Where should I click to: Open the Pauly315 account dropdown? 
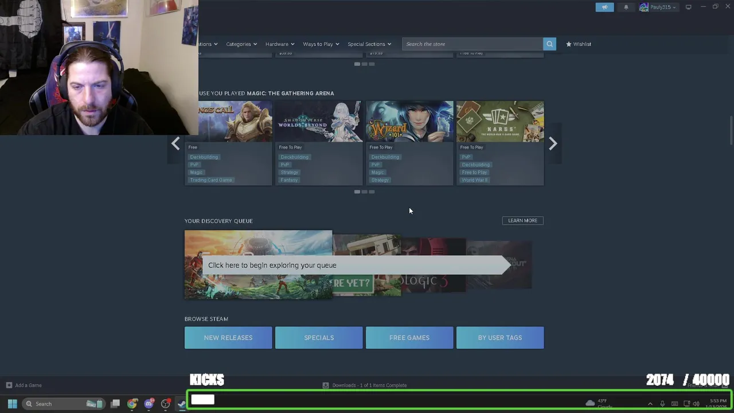pyautogui.click(x=662, y=7)
